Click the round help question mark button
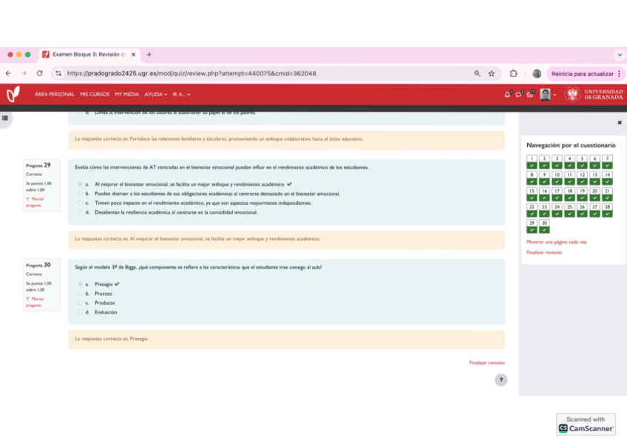Image resolution: width=627 pixels, height=443 pixels. (x=501, y=380)
